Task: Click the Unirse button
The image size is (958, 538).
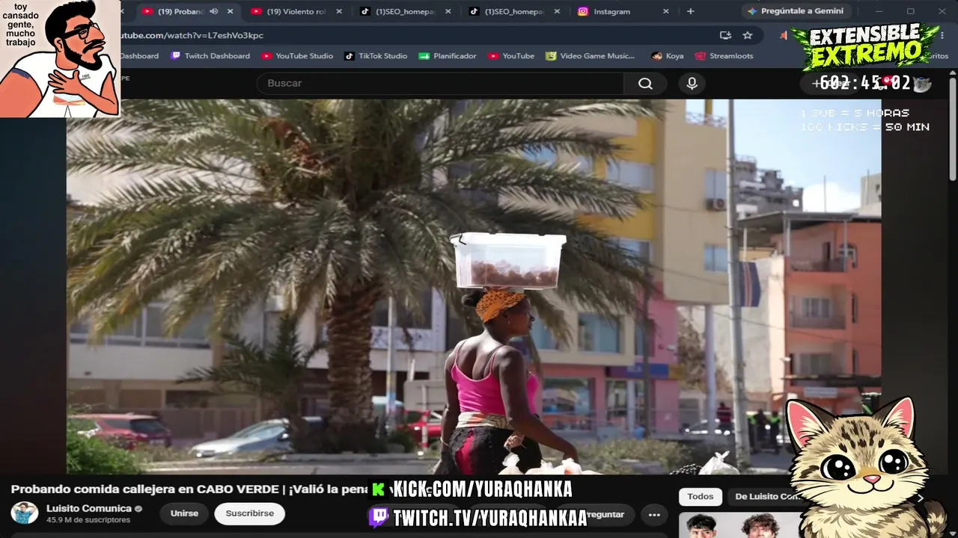Action: [184, 514]
